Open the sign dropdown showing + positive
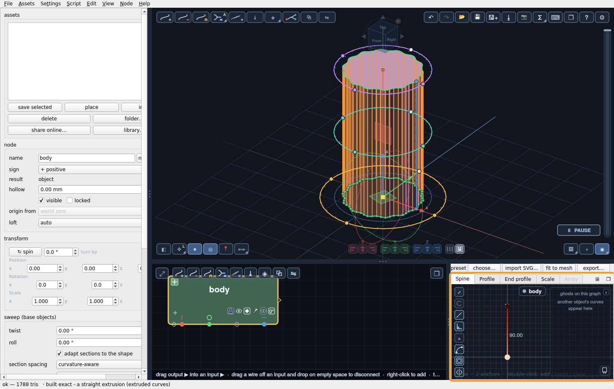This screenshot has width=614, height=389. (x=90, y=169)
